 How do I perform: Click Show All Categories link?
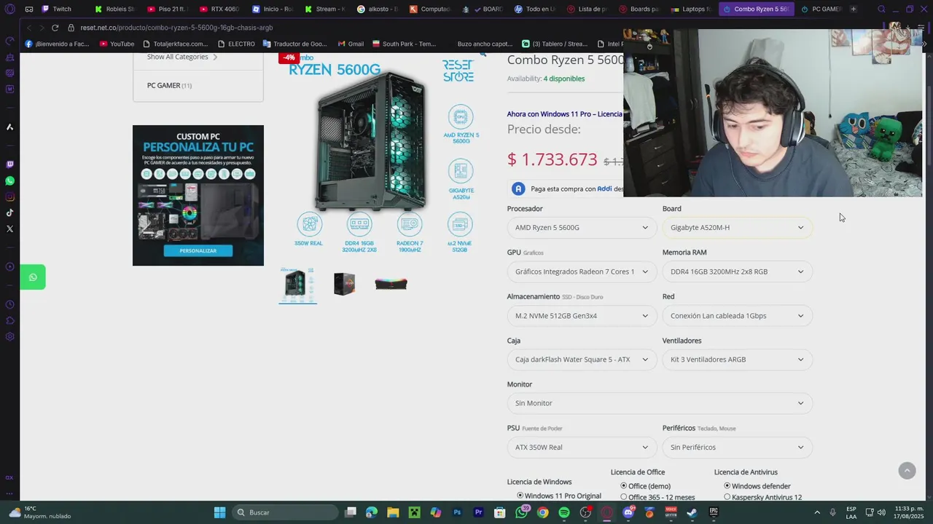click(x=182, y=57)
